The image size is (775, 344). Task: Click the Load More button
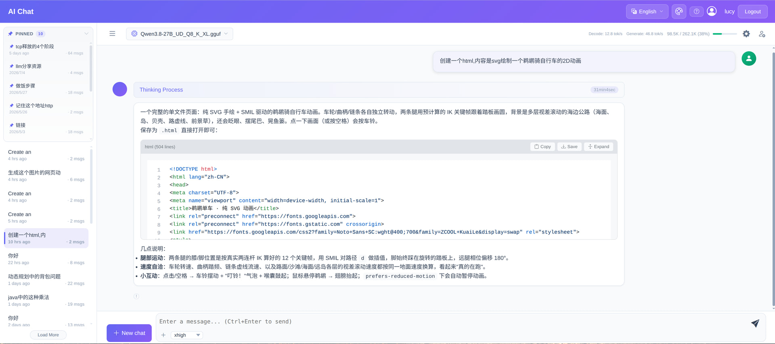[x=48, y=335]
